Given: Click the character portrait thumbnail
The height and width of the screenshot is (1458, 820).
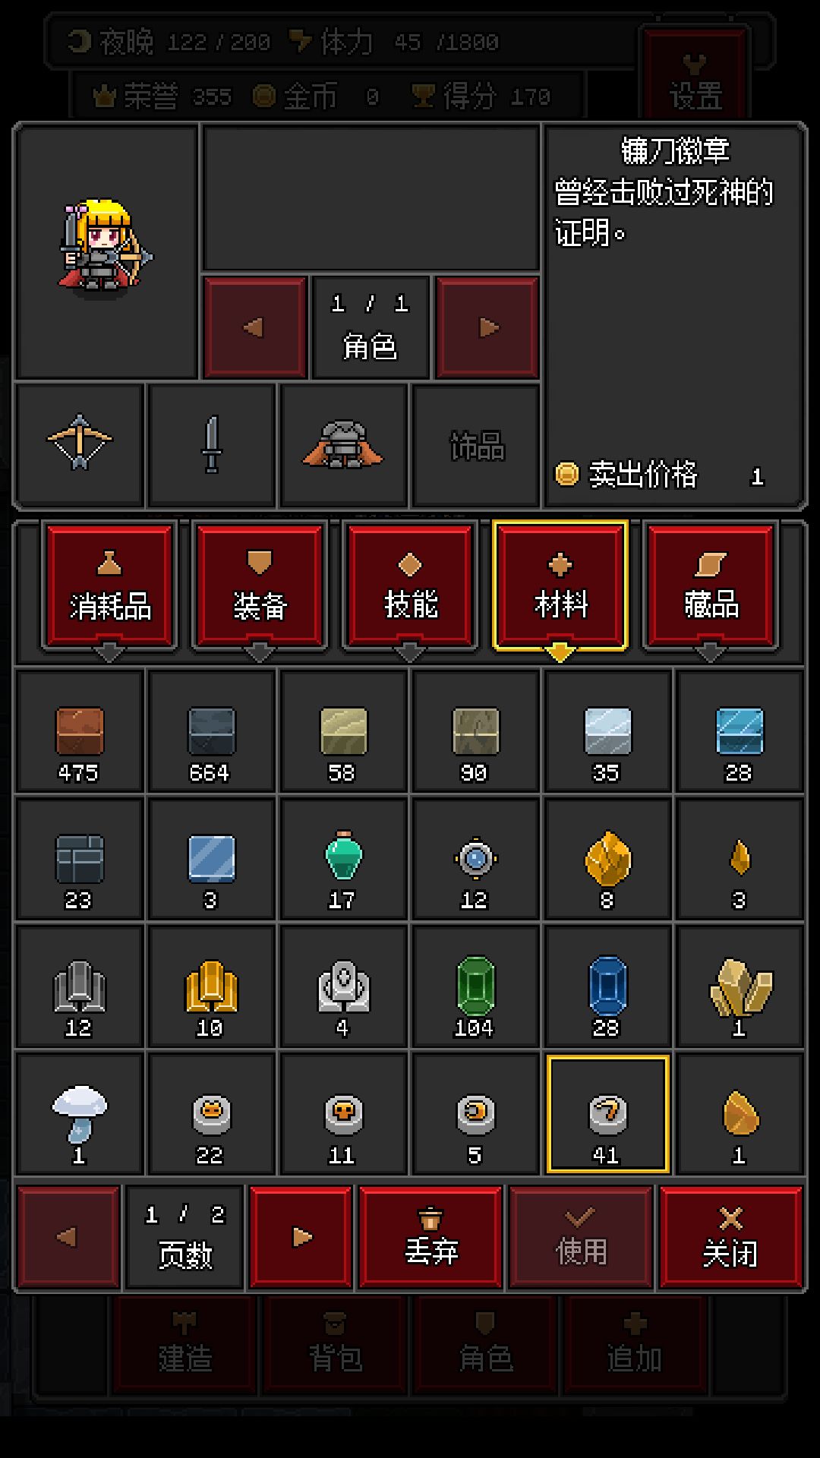Looking at the screenshot, I should point(106,252).
